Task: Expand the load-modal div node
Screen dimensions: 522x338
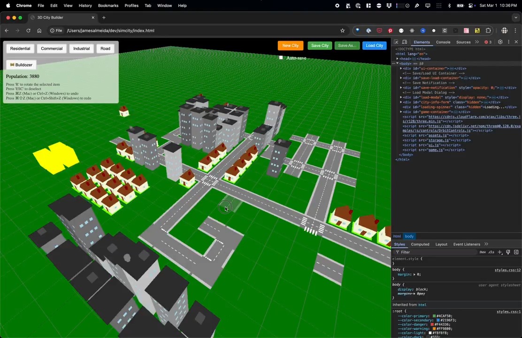Action: (x=401, y=97)
